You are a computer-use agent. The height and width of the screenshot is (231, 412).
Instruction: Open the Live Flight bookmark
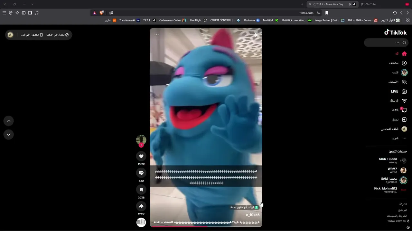[198, 20]
